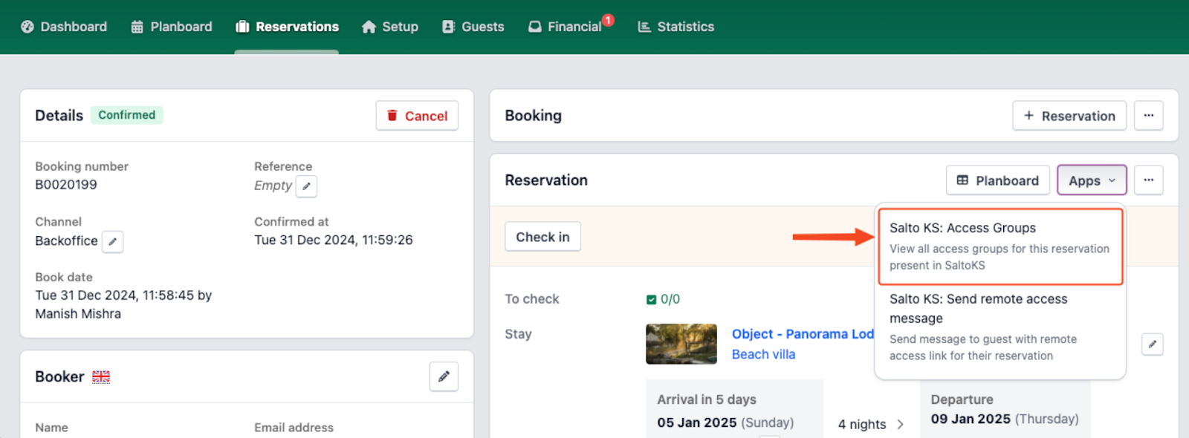Image resolution: width=1189 pixels, height=438 pixels.
Task: Edit Booker details pencil icon
Action: (444, 377)
